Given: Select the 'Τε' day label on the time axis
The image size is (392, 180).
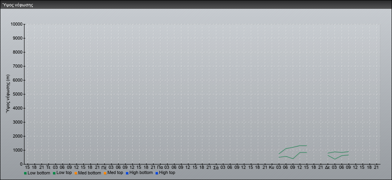Looking at the screenshot, I should [x=48, y=168].
